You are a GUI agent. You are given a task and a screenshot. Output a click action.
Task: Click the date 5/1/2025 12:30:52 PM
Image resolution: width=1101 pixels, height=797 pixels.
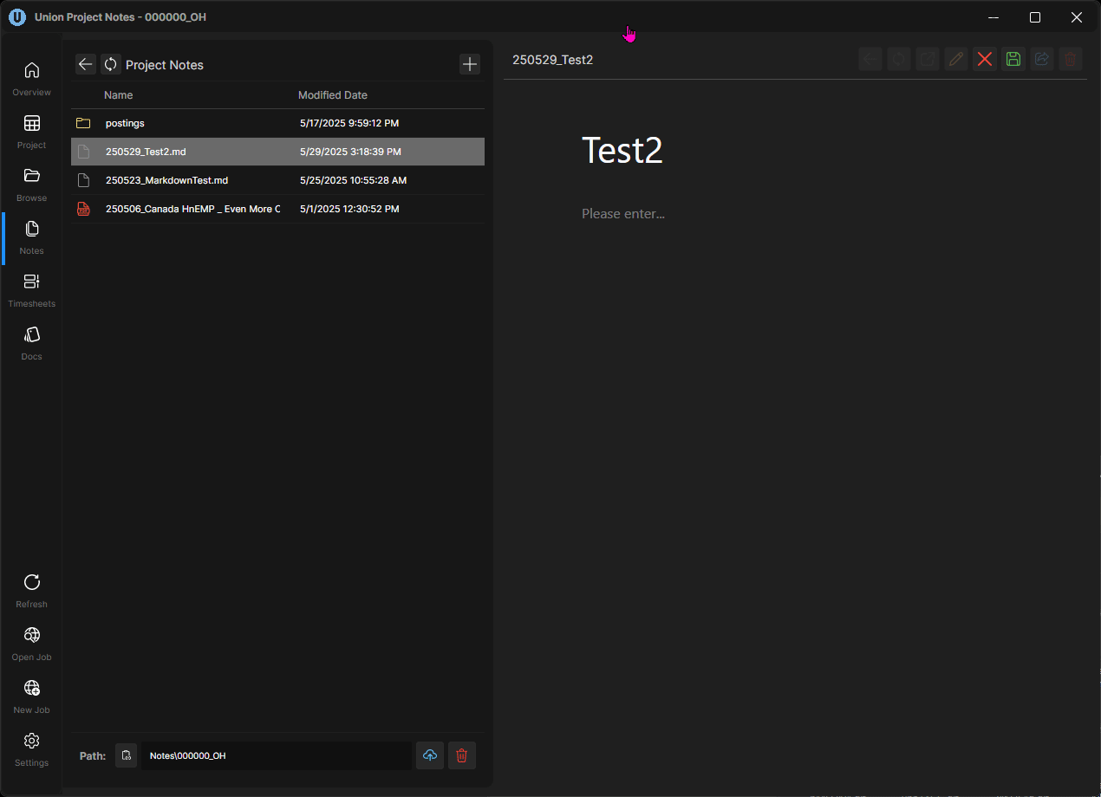tap(349, 209)
